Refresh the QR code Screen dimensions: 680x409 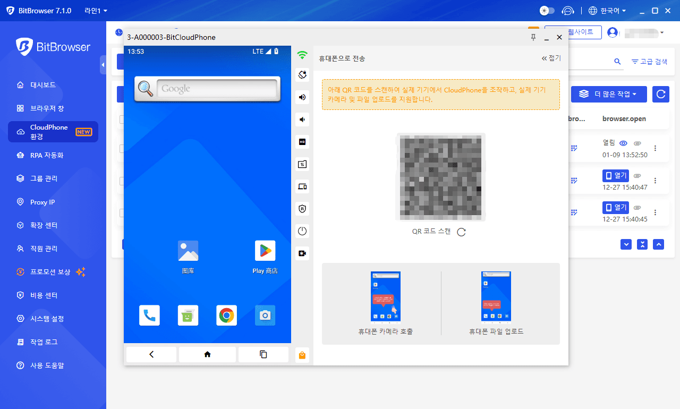(461, 232)
